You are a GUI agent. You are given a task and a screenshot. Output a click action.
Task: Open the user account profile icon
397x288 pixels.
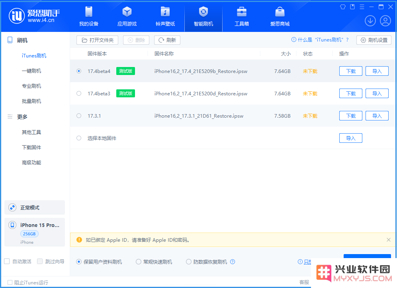(x=385, y=21)
